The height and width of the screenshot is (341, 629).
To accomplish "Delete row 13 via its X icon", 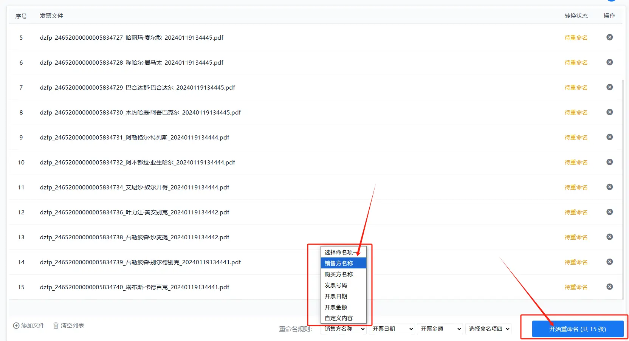I will [x=609, y=237].
